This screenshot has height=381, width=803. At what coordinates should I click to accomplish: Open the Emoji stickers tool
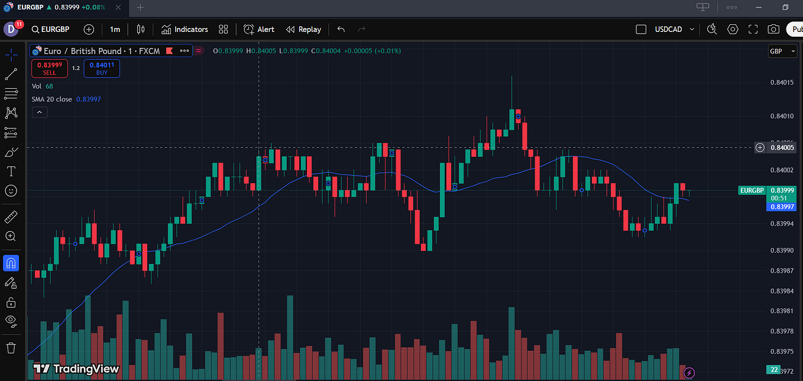pos(11,191)
